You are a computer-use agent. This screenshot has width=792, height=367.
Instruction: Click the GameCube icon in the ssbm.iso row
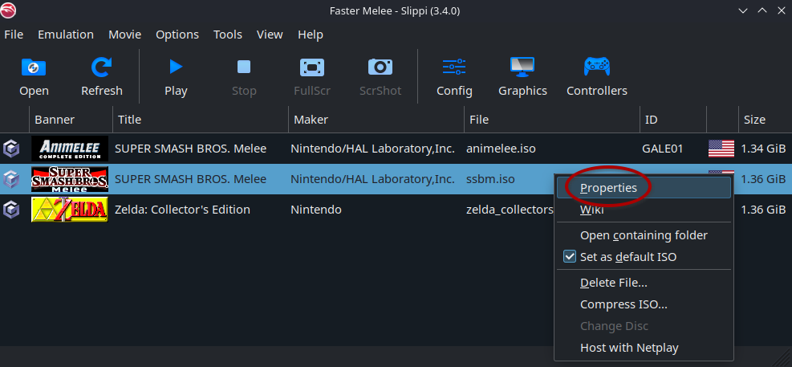click(x=11, y=179)
